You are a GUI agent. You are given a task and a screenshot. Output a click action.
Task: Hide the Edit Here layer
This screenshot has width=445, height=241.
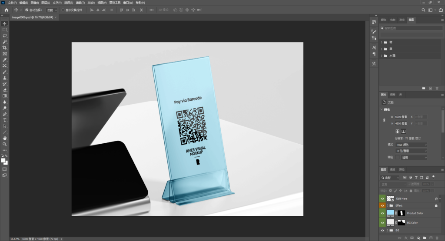pyautogui.click(x=382, y=198)
